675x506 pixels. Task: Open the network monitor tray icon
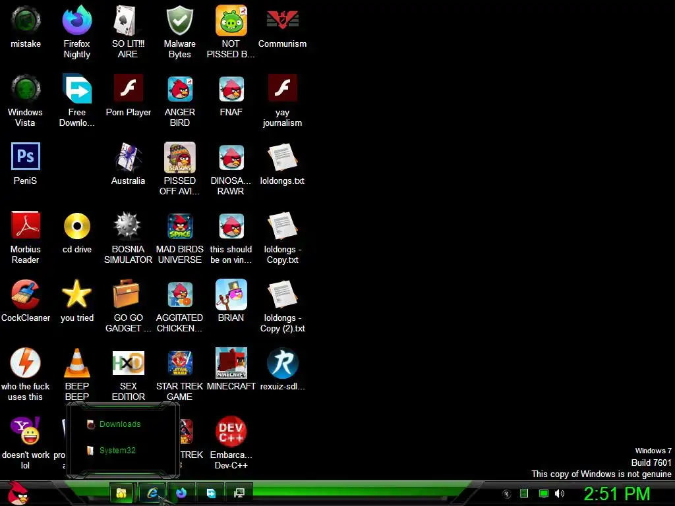[544, 493]
